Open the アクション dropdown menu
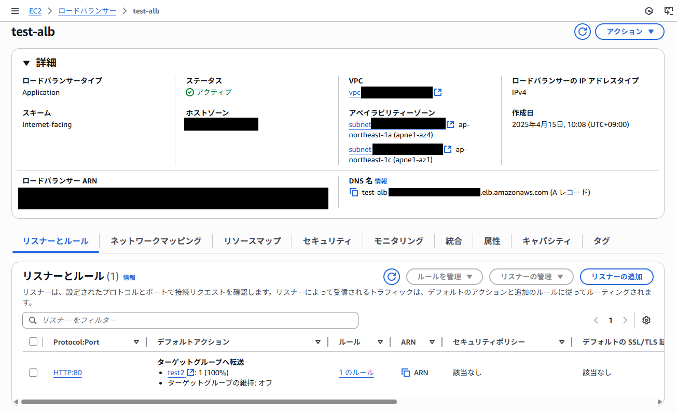The height and width of the screenshot is (413, 677). [x=629, y=32]
